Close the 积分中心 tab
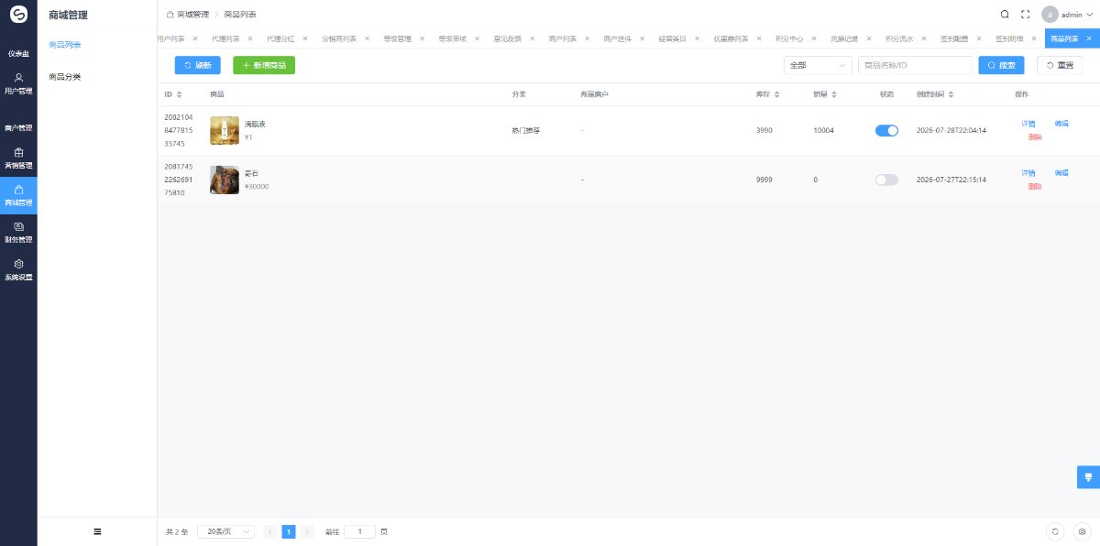Viewport: 1100px width, 546px height. [813, 39]
